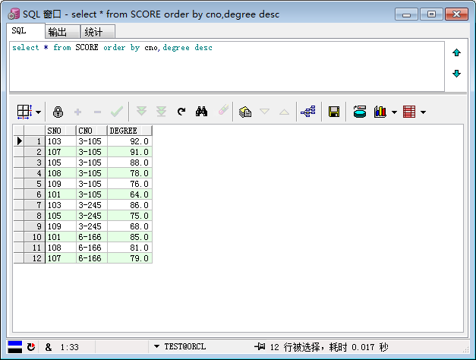The width and height of the screenshot is (476, 360).
Task: Select row 12 via its row number
Action: tap(34, 258)
